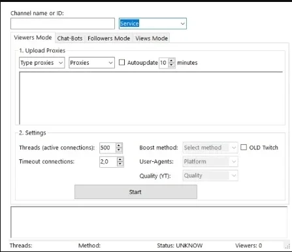This screenshot has width=292, height=252.
Task: Click the Start button
Action: [x=136, y=192]
